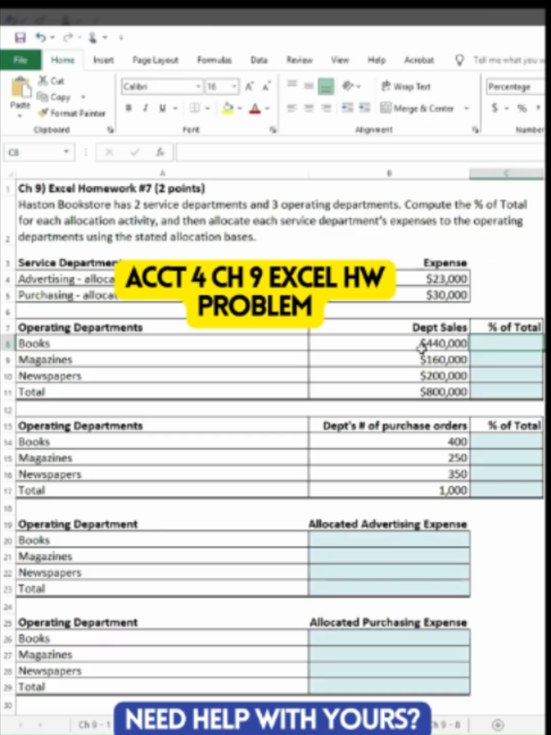Redo the last undone action
The height and width of the screenshot is (735, 551).
point(68,37)
